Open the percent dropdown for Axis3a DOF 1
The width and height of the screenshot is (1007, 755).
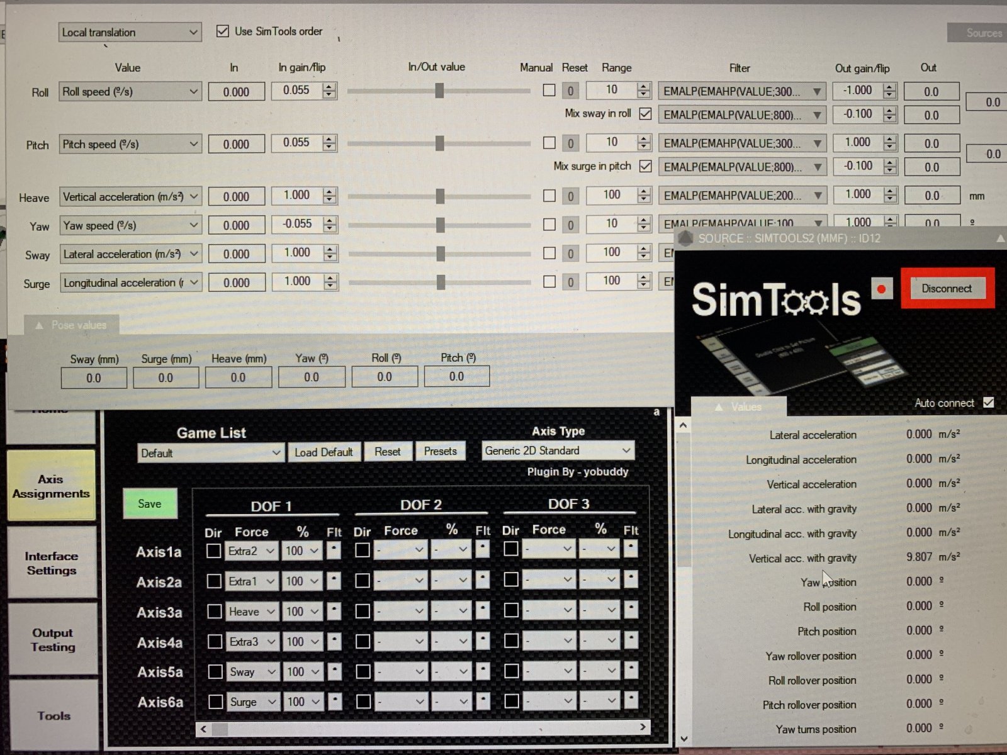[302, 611]
